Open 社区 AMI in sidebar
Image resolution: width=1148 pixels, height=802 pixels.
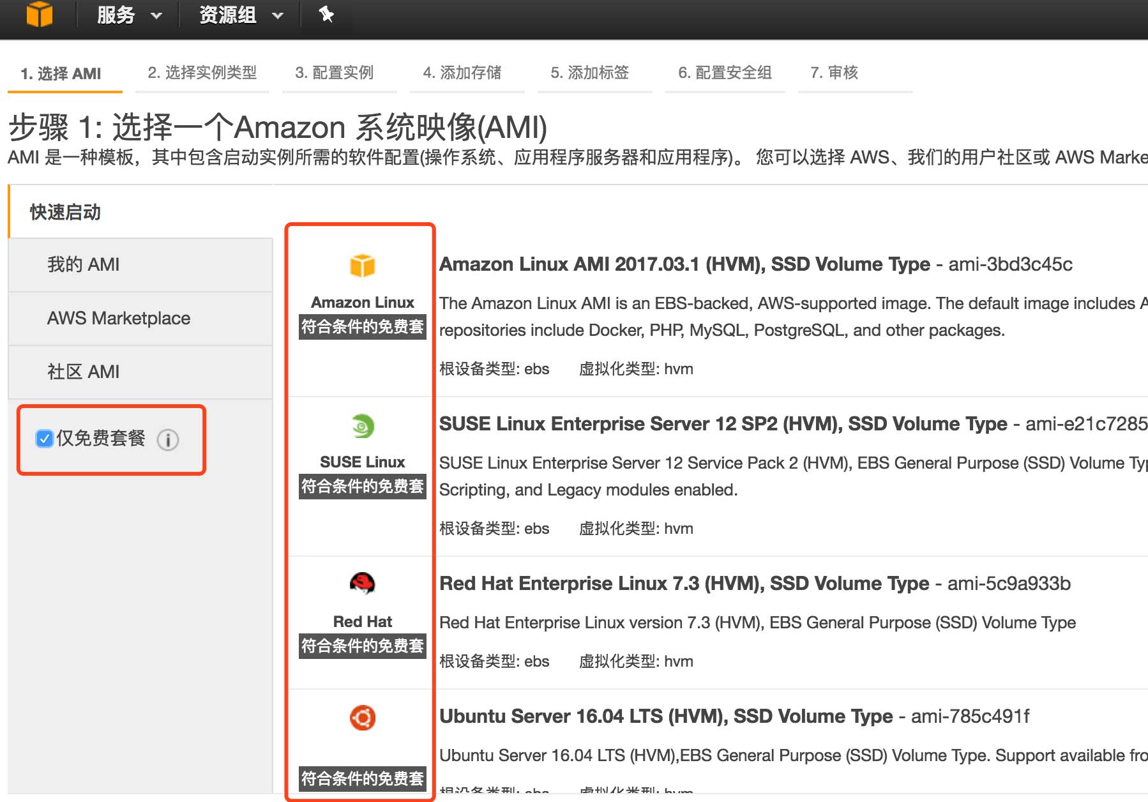coord(140,372)
